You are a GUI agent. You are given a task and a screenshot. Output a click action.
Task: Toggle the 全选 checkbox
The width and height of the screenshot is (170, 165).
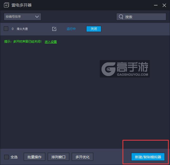6,157
